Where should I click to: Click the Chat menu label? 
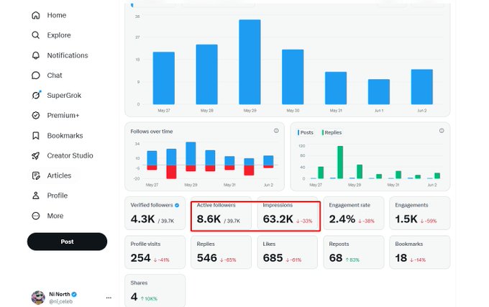tap(55, 75)
